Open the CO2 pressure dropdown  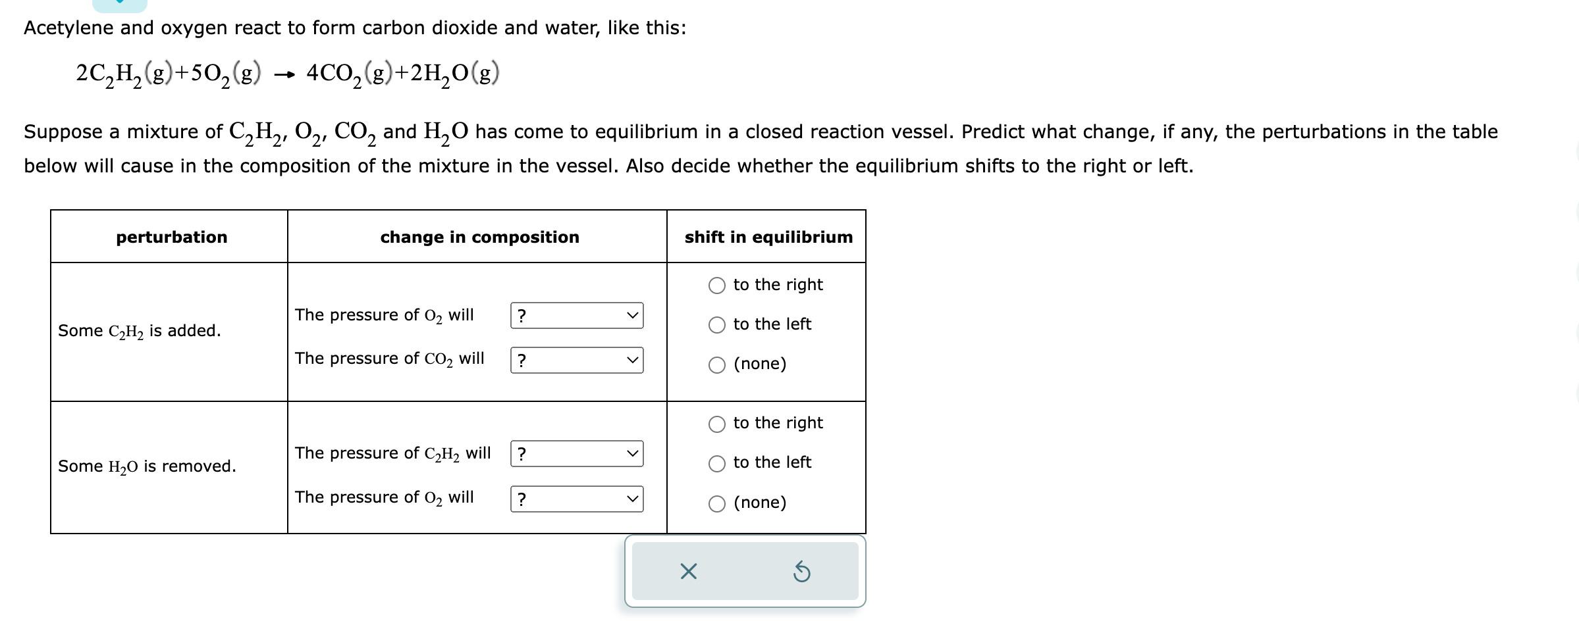(577, 360)
